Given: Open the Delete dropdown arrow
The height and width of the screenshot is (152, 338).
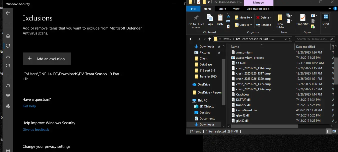Looking at the screenshot, I should (x=271, y=17).
